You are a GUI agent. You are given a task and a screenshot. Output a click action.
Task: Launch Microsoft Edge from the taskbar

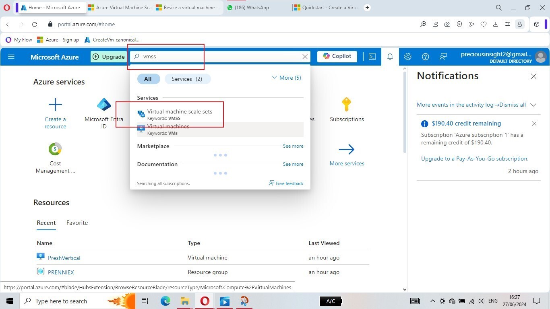165,301
